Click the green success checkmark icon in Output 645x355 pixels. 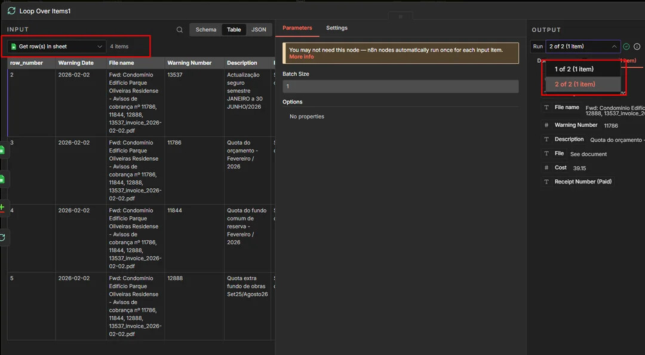pos(626,47)
